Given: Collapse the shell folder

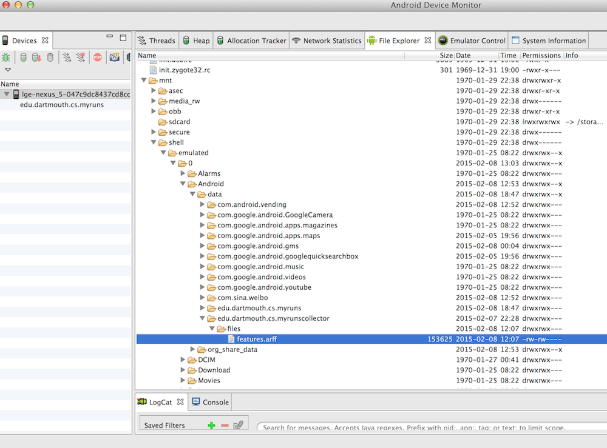Looking at the screenshot, I should tap(154, 142).
